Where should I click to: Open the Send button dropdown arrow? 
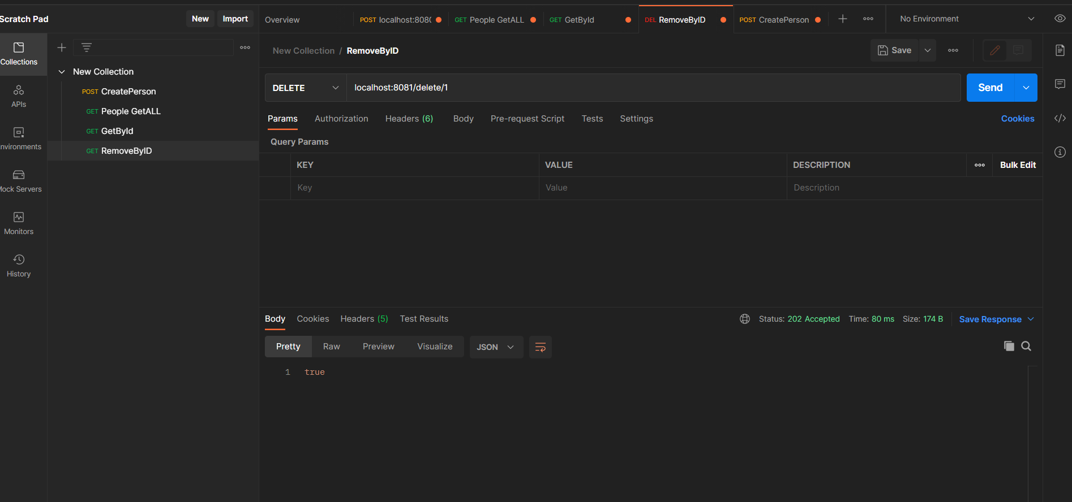tap(1026, 88)
